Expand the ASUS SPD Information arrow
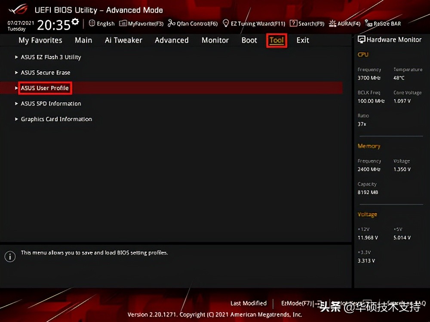430x322 pixels. (16, 103)
